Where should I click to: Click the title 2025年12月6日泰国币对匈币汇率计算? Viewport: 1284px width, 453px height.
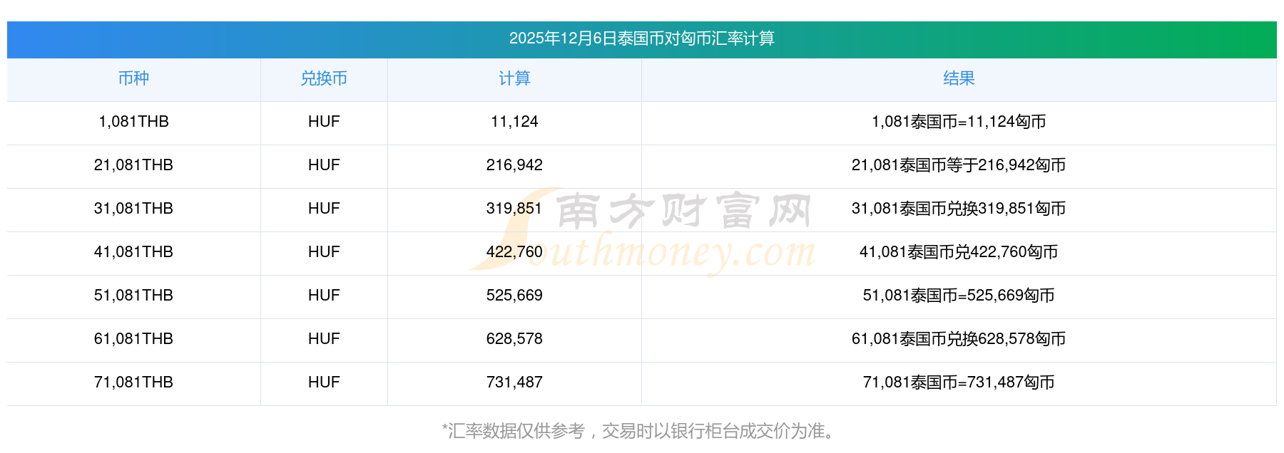coord(642,38)
